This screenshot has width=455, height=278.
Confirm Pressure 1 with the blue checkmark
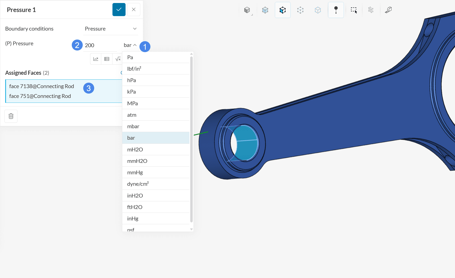tap(119, 10)
